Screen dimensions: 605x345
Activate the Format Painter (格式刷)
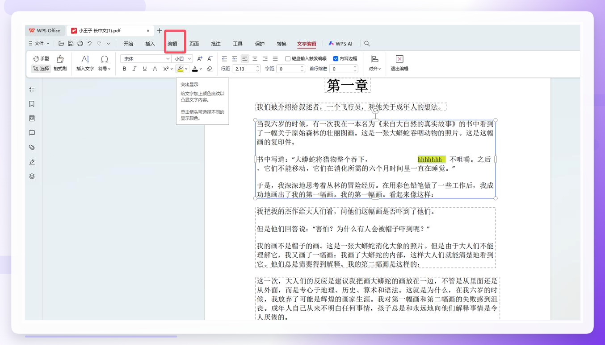60,63
